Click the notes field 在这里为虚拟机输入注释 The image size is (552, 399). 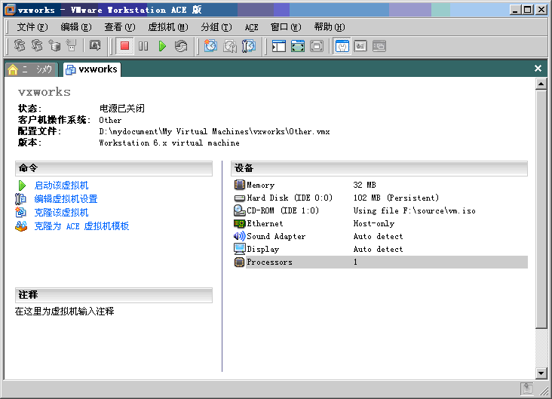pyautogui.click(x=64, y=312)
